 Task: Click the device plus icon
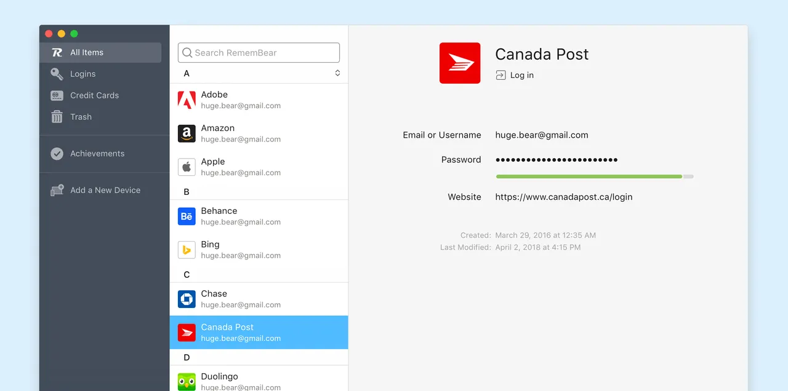(57, 190)
